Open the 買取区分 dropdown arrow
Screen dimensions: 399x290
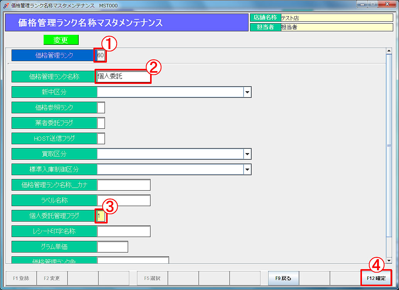point(247,154)
